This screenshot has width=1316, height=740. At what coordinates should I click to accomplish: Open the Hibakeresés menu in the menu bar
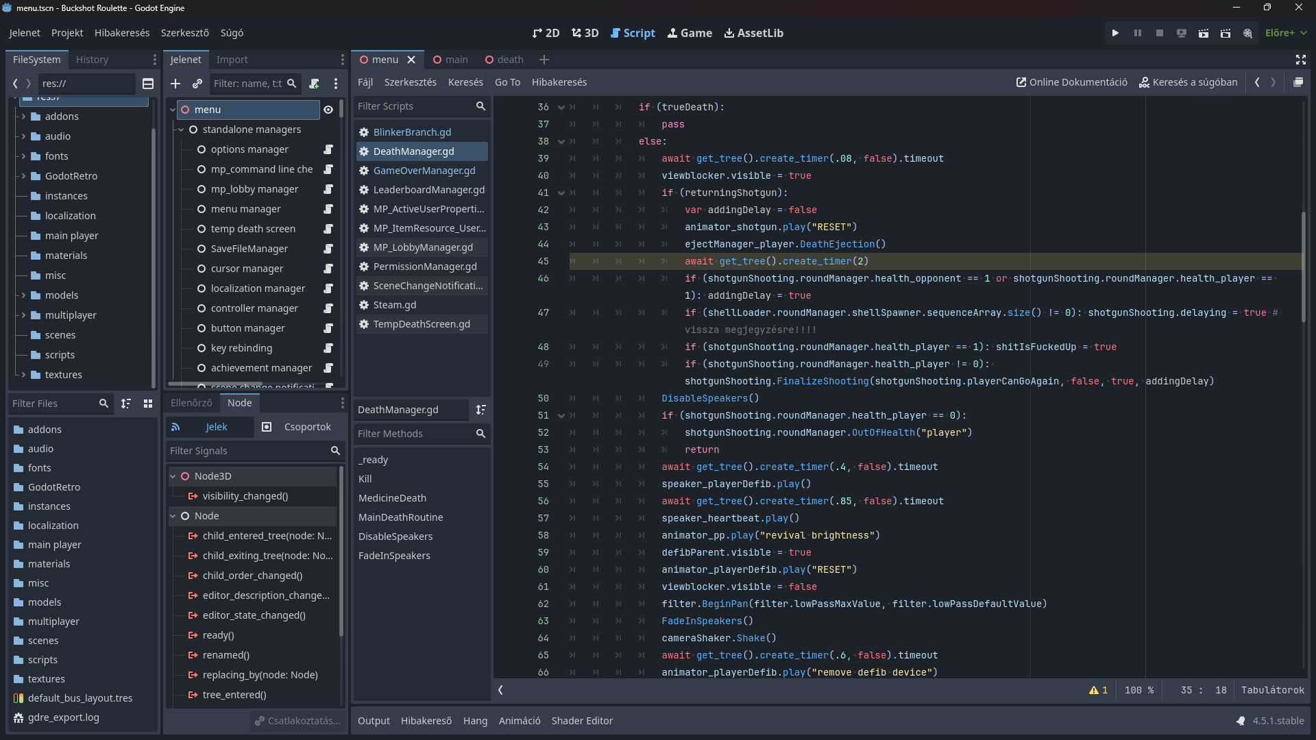pyautogui.click(x=121, y=33)
